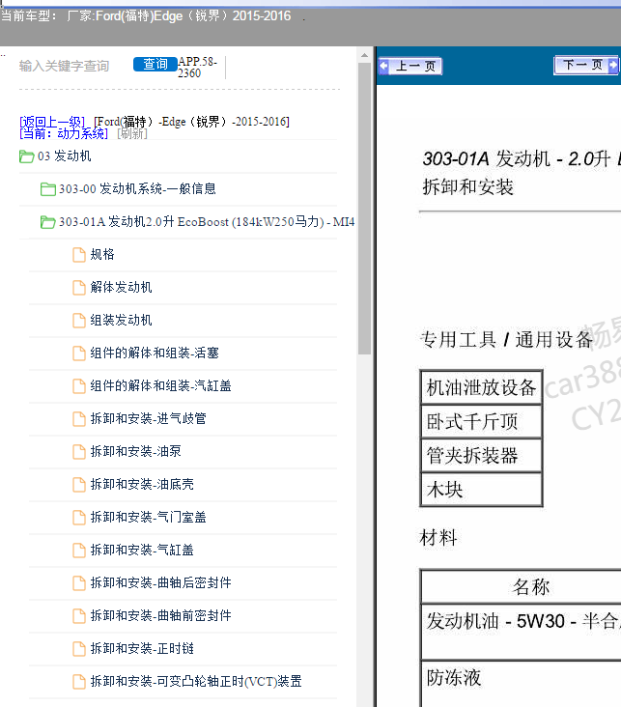
Task: Click the 机油泄放设备 table cell
Action: (x=481, y=387)
